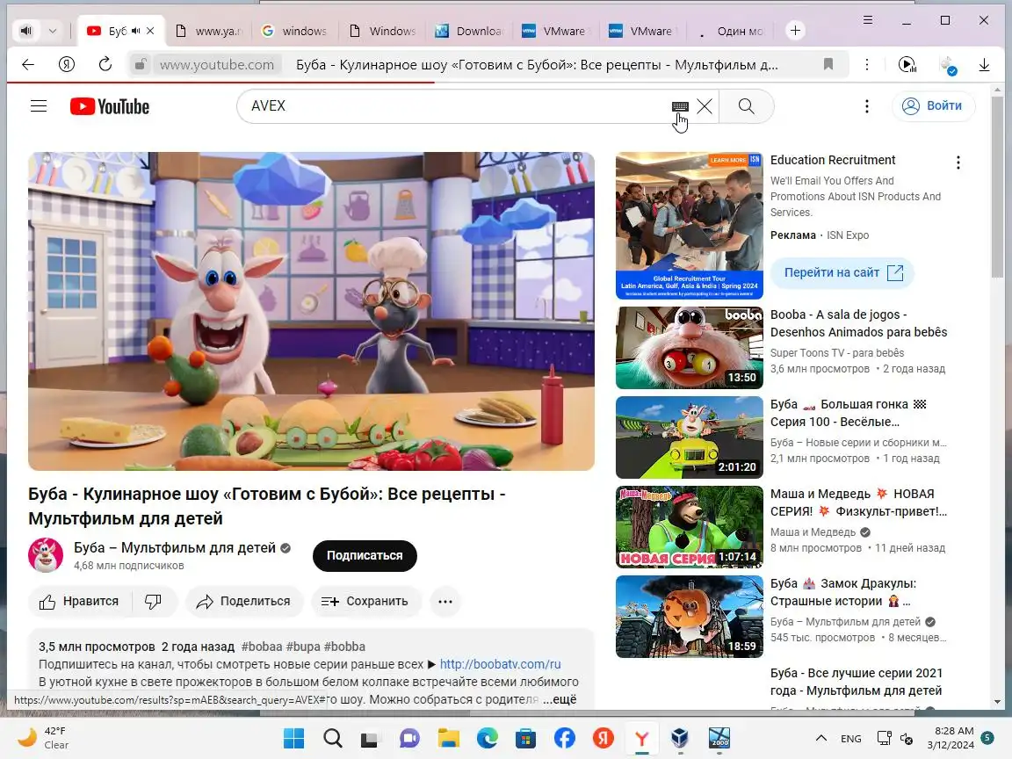Reload the page
Image resolution: width=1012 pixels, height=759 pixels.
click(105, 64)
